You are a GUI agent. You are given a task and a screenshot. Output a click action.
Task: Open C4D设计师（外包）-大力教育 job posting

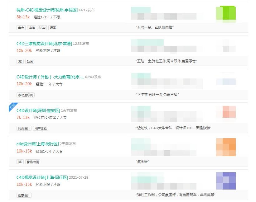coord(50,77)
